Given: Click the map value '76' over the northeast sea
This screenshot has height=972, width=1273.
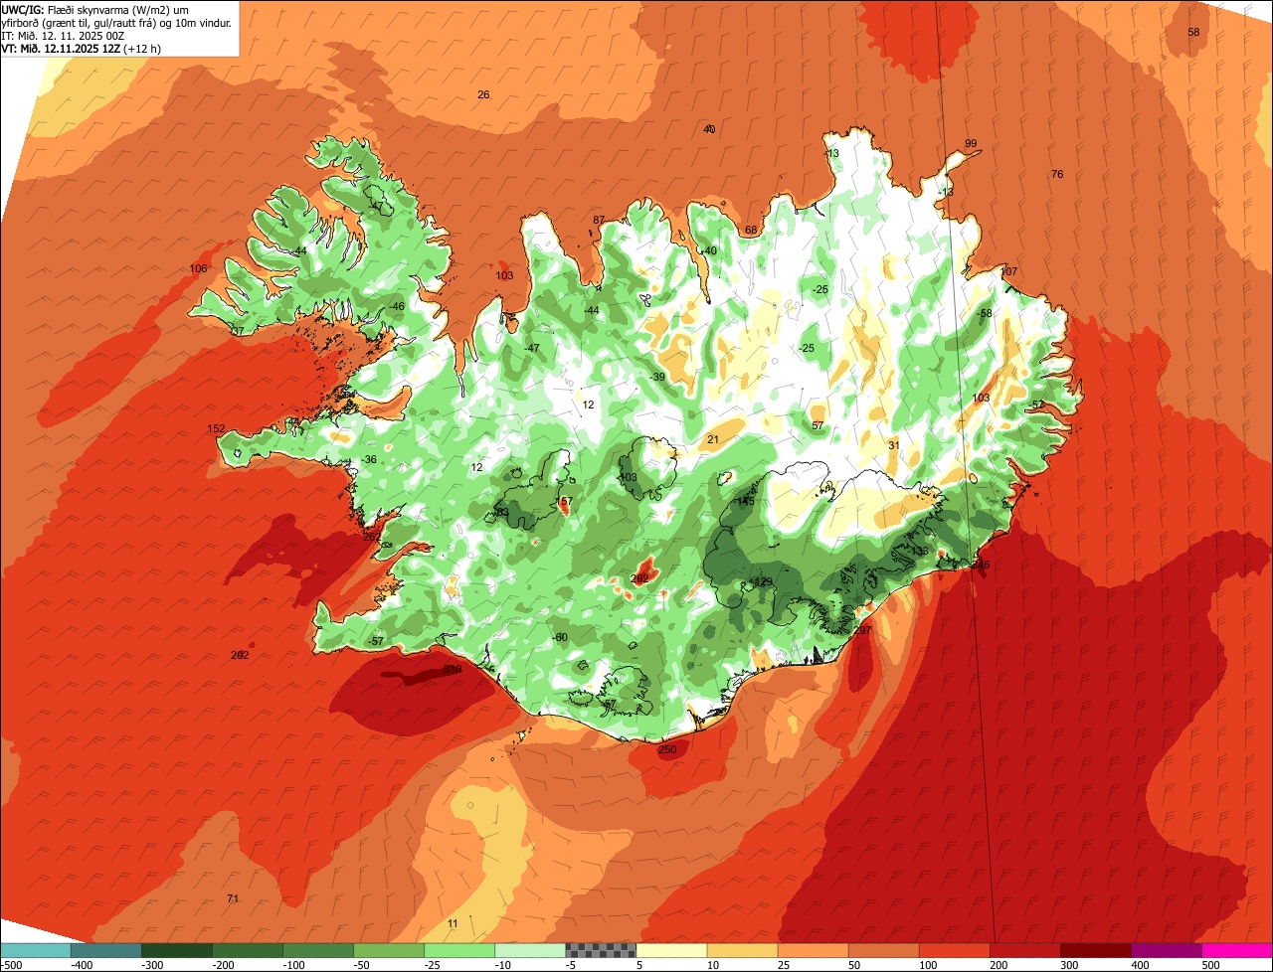Looking at the screenshot, I should pyautogui.click(x=1057, y=174).
